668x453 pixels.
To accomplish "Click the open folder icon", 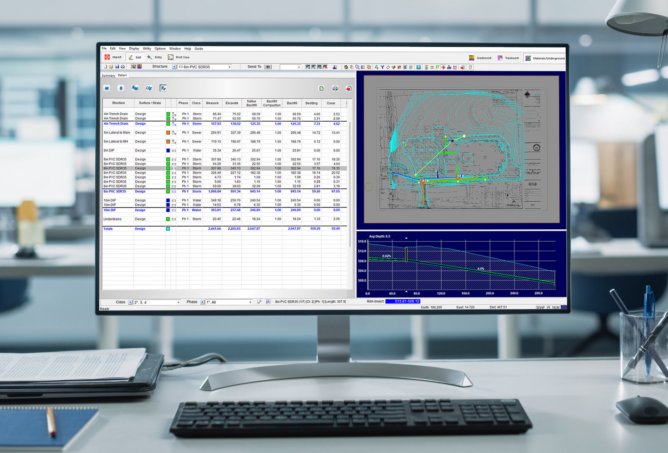I will 111,67.
